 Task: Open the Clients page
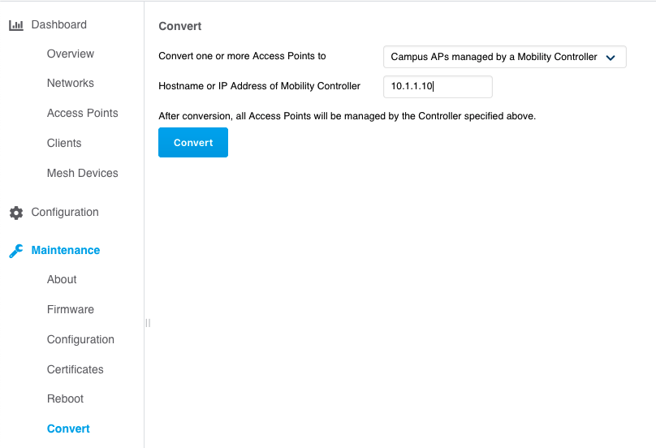pyautogui.click(x=64, y=144)
